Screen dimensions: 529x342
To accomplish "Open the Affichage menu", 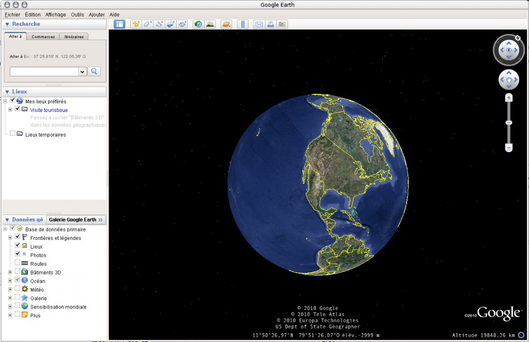I will point(56,14).
